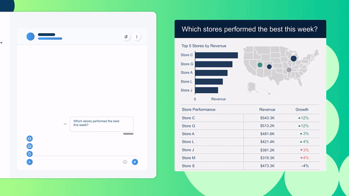349x196 pixels.
Task: Click the Store A bar in chart
Action: pyautogui.click(x=211, y=73)
